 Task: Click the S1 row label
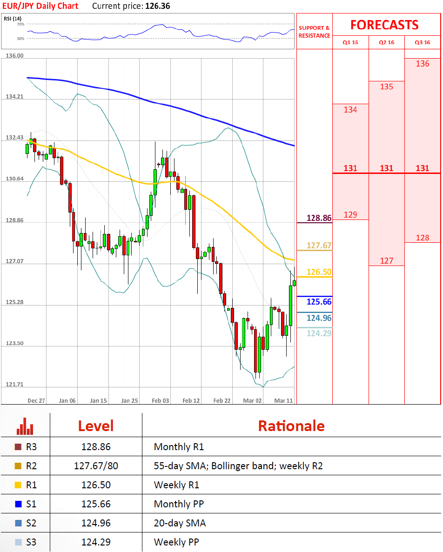[x=31, y=504]
